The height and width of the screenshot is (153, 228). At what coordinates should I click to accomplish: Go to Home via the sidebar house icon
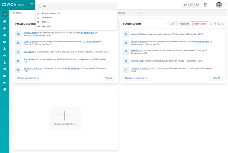click(5, 22)
